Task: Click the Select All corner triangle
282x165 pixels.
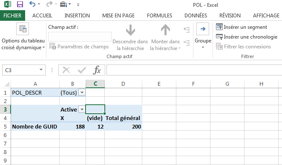Action: tap(7, 84)
